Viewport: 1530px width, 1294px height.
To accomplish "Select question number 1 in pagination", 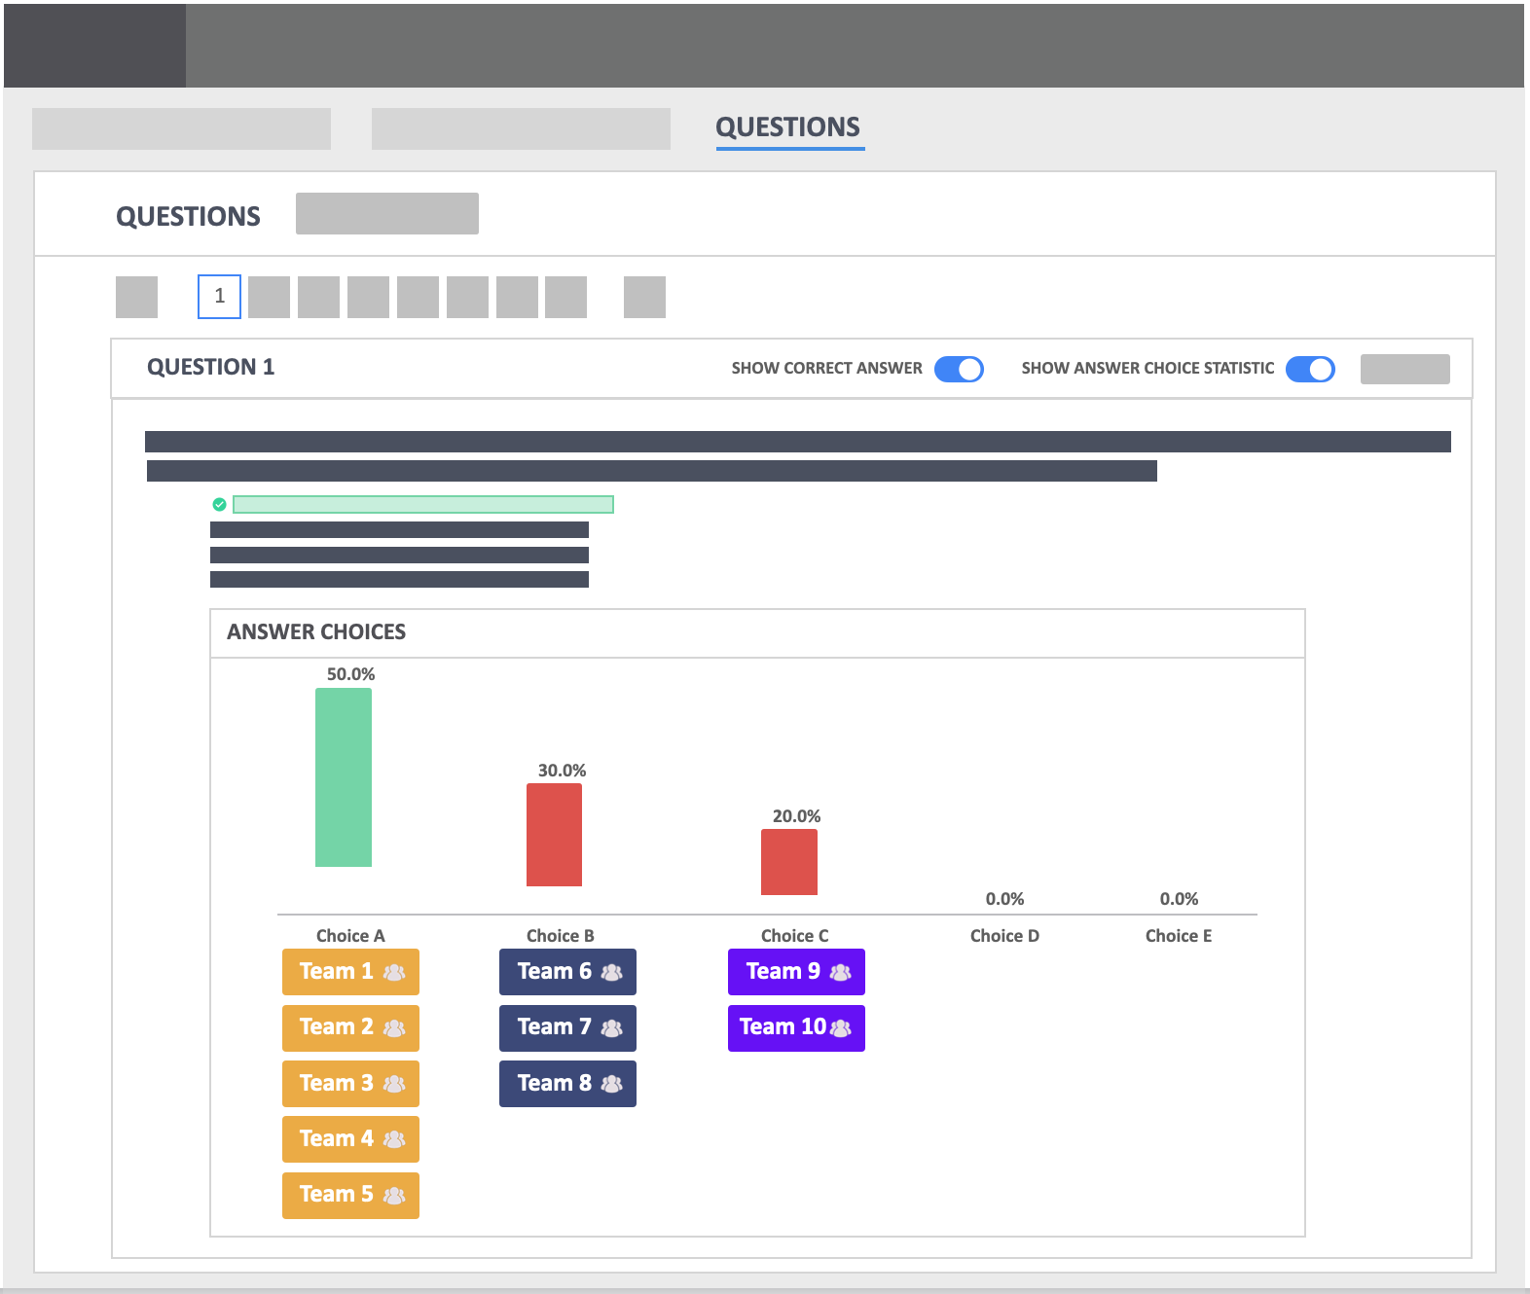I will pyautogui.click(x=219, y=297).
